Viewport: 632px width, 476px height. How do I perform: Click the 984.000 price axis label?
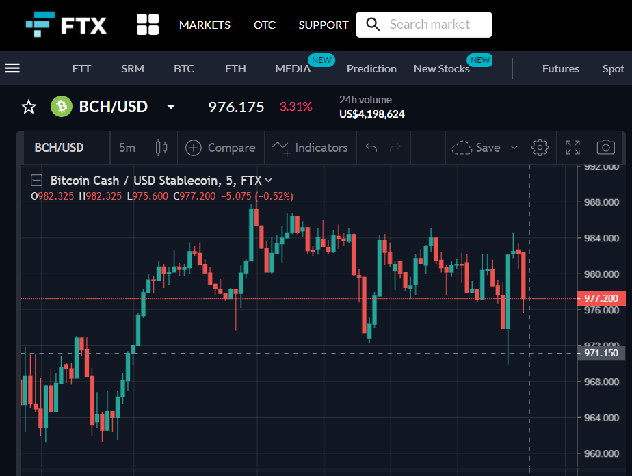601,238
